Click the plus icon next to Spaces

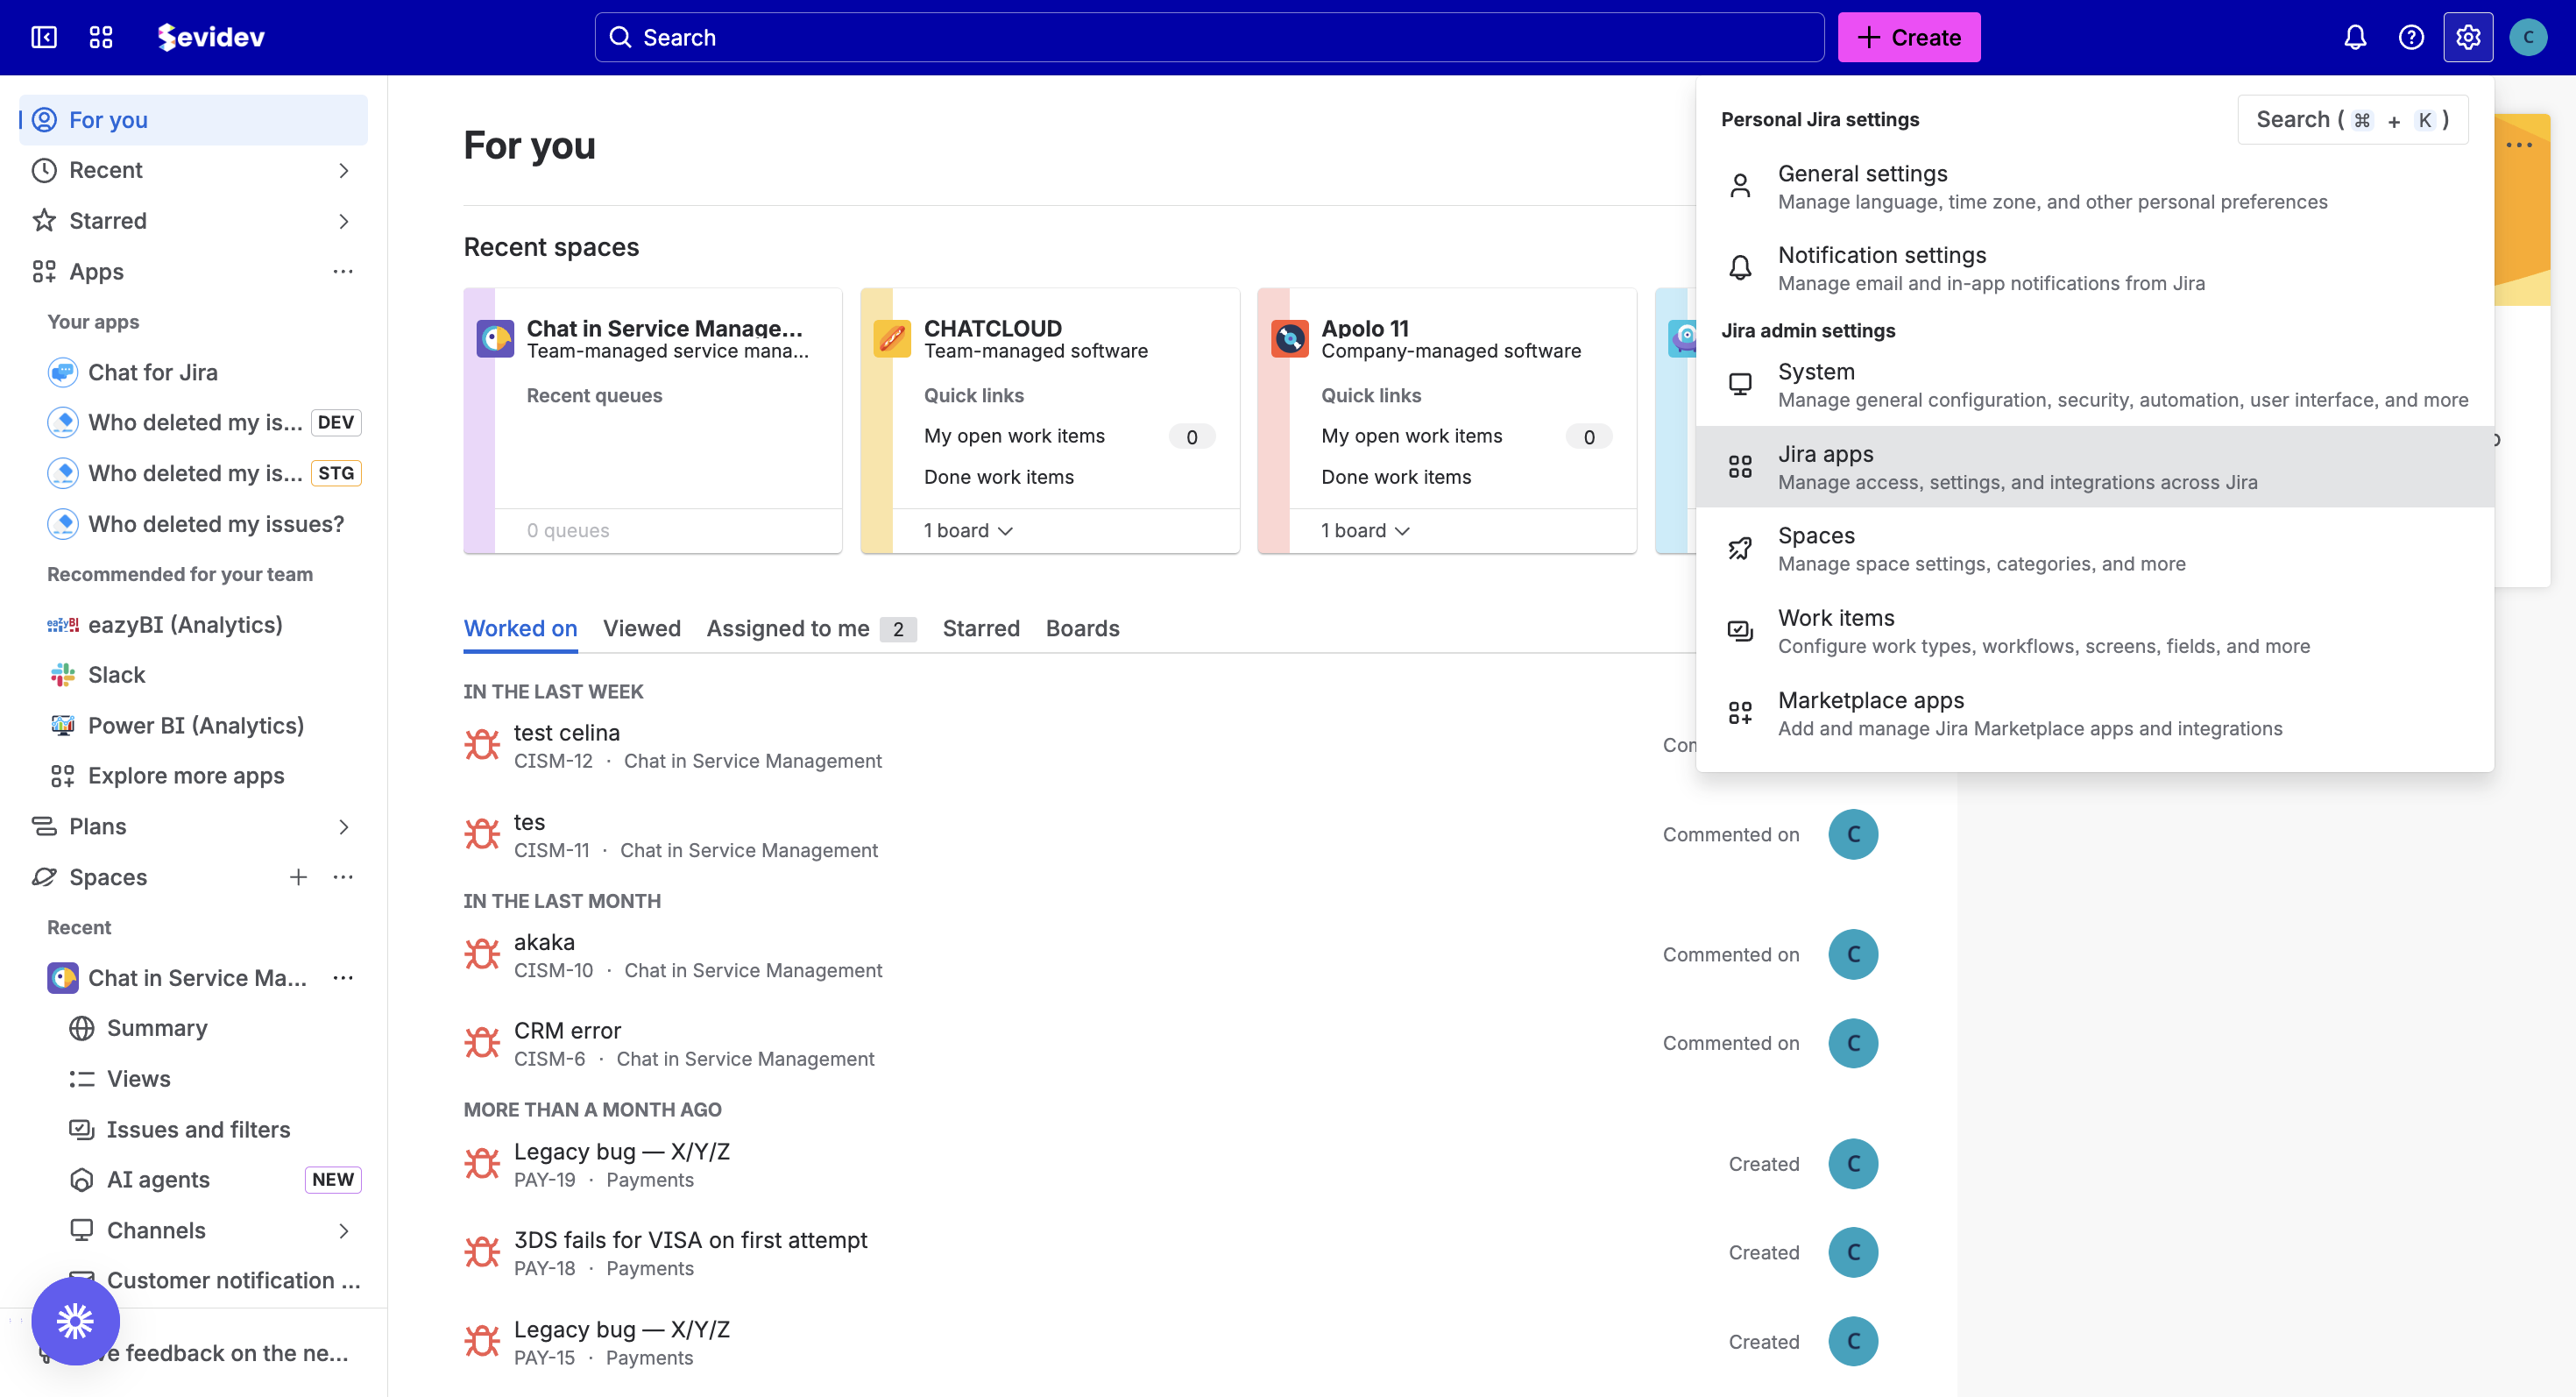[298, 877]
